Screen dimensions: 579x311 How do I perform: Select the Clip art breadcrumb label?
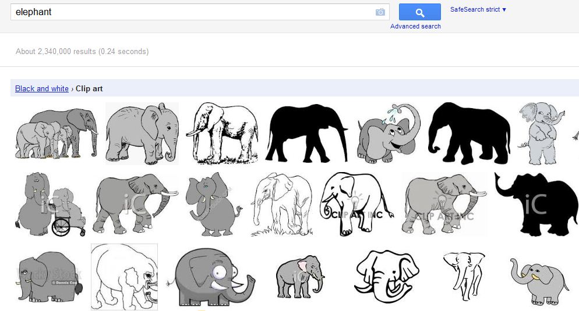89,88
